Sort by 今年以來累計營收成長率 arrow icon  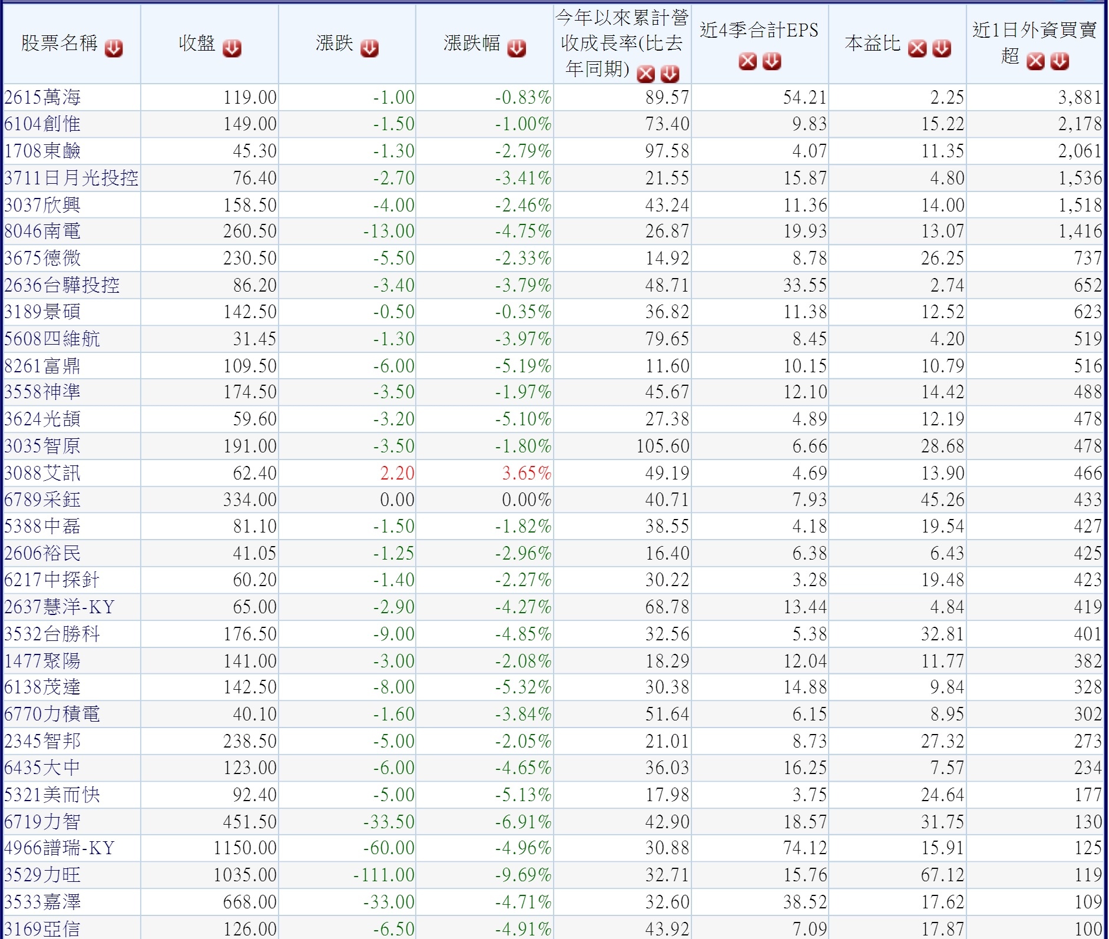(670, 74)
